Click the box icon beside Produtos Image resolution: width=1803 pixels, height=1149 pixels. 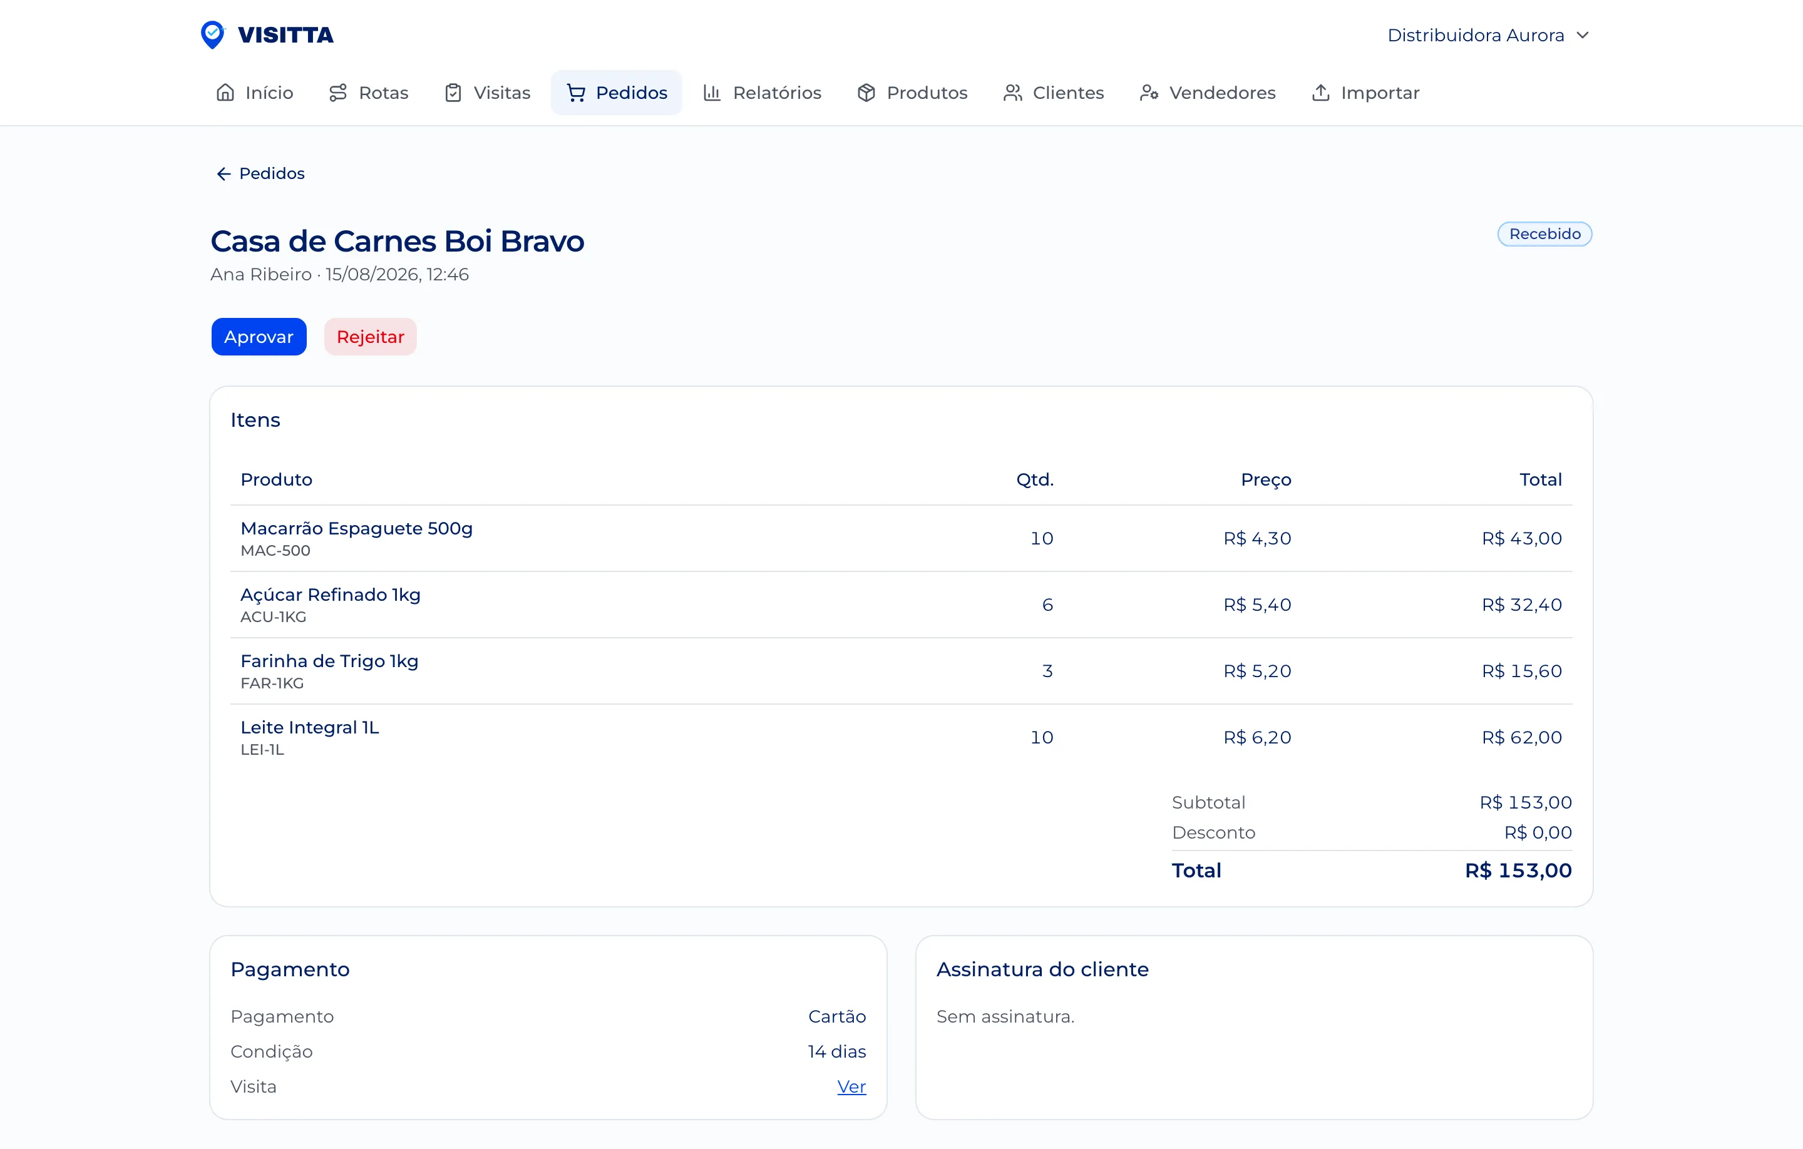click(x=866, y=93)
